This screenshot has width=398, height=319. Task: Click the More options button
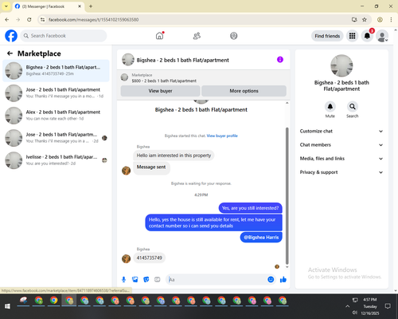pos(244,91)
